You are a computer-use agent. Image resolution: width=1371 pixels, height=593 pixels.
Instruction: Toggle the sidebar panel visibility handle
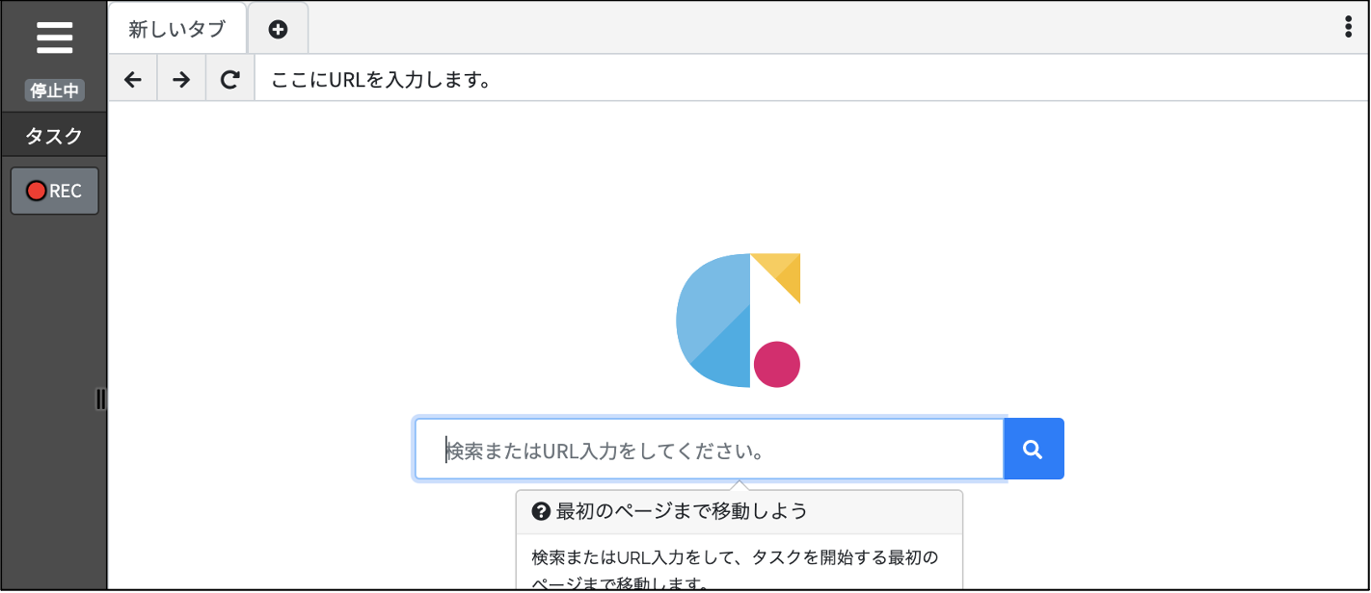point(101,400)
